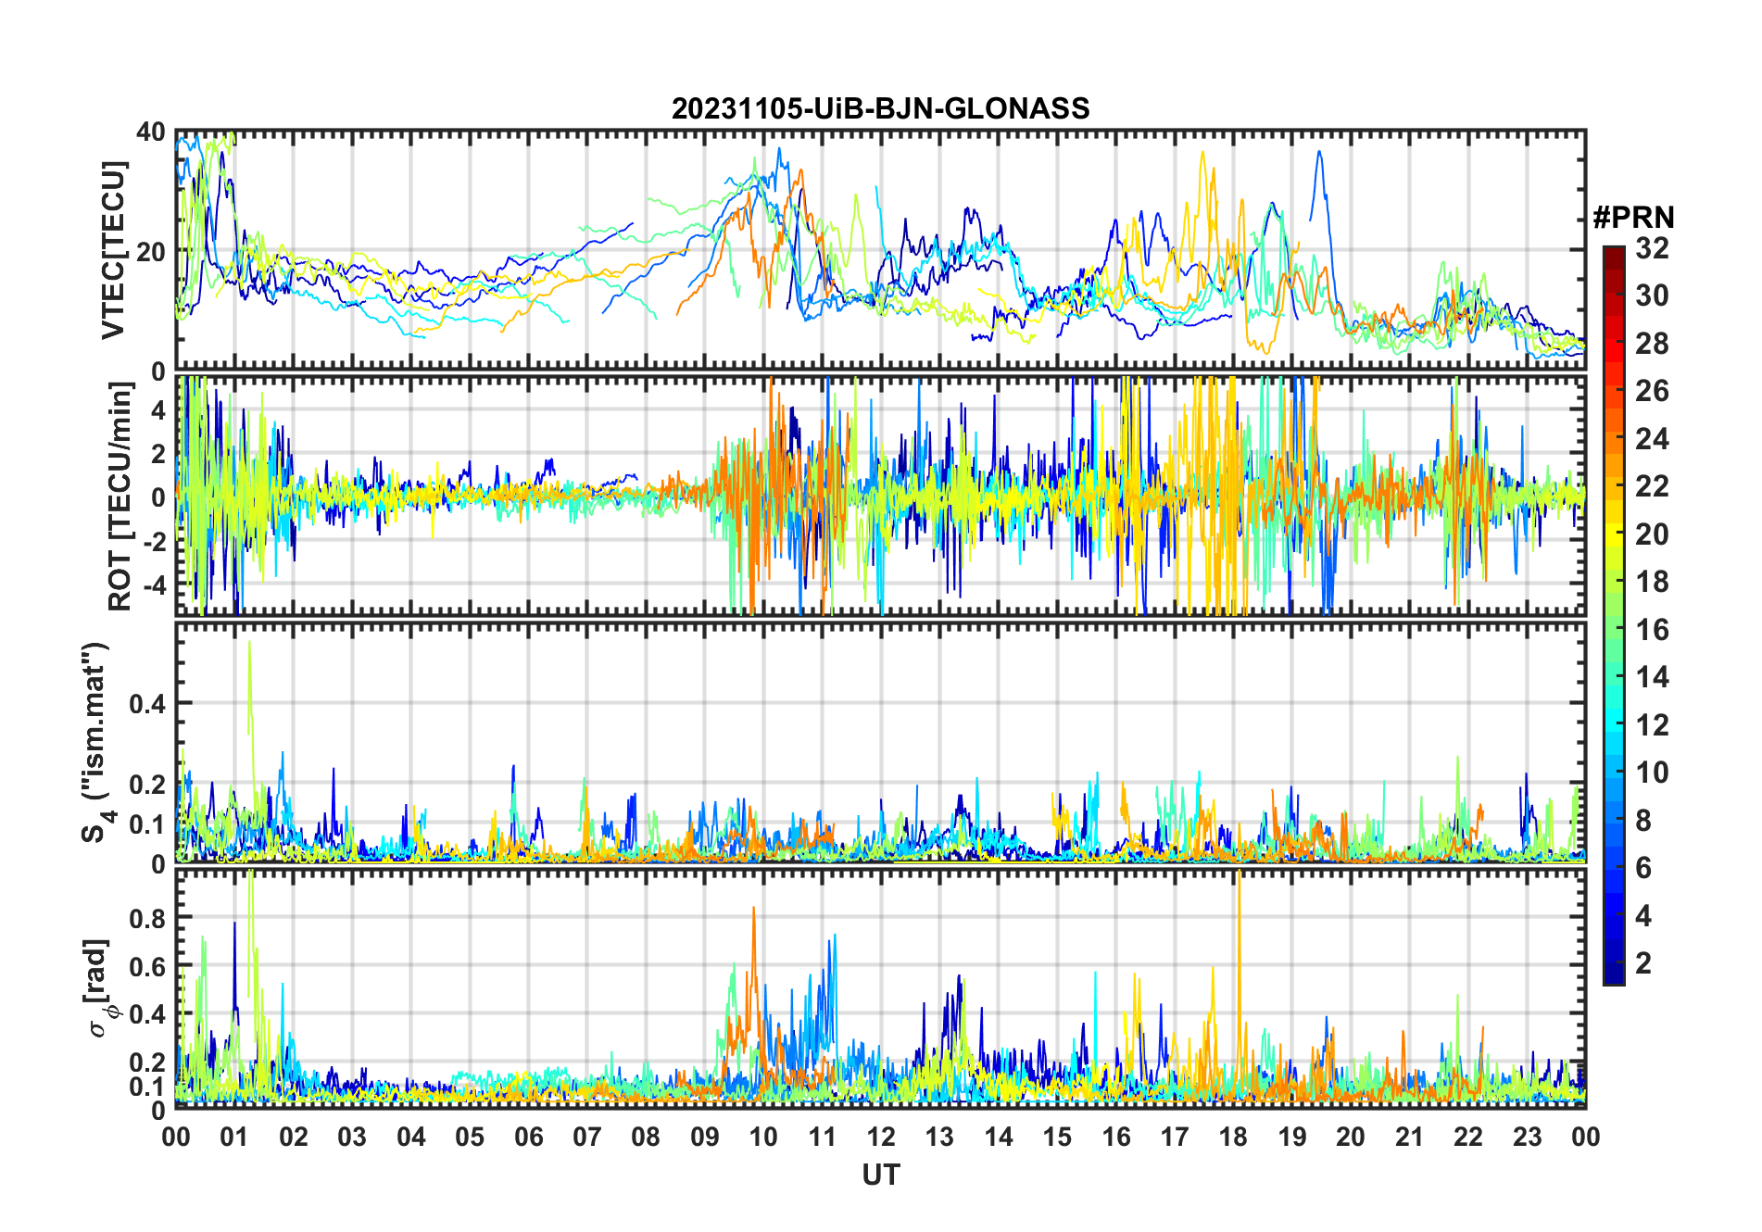Click the "2" tick on the ROT axis
This screenshot has width=1762, height=1232.
coord(158,453)
